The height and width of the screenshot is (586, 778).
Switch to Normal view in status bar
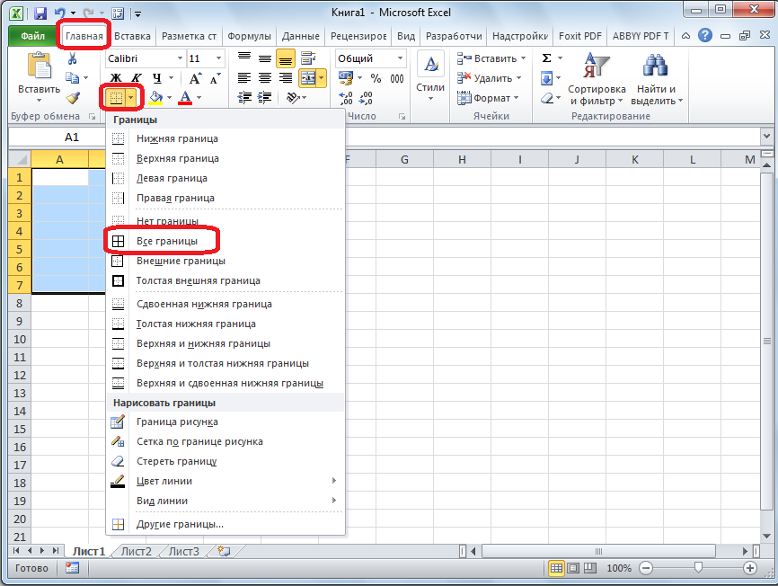click(x=556, y=568)
